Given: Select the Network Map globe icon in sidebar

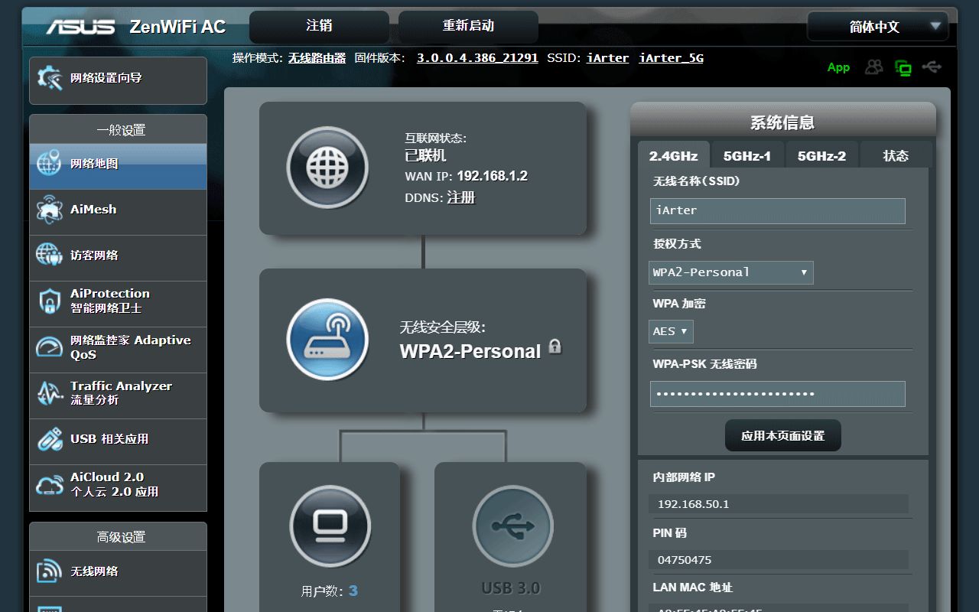Looking at the screenshot, I should tap(49, 164).
